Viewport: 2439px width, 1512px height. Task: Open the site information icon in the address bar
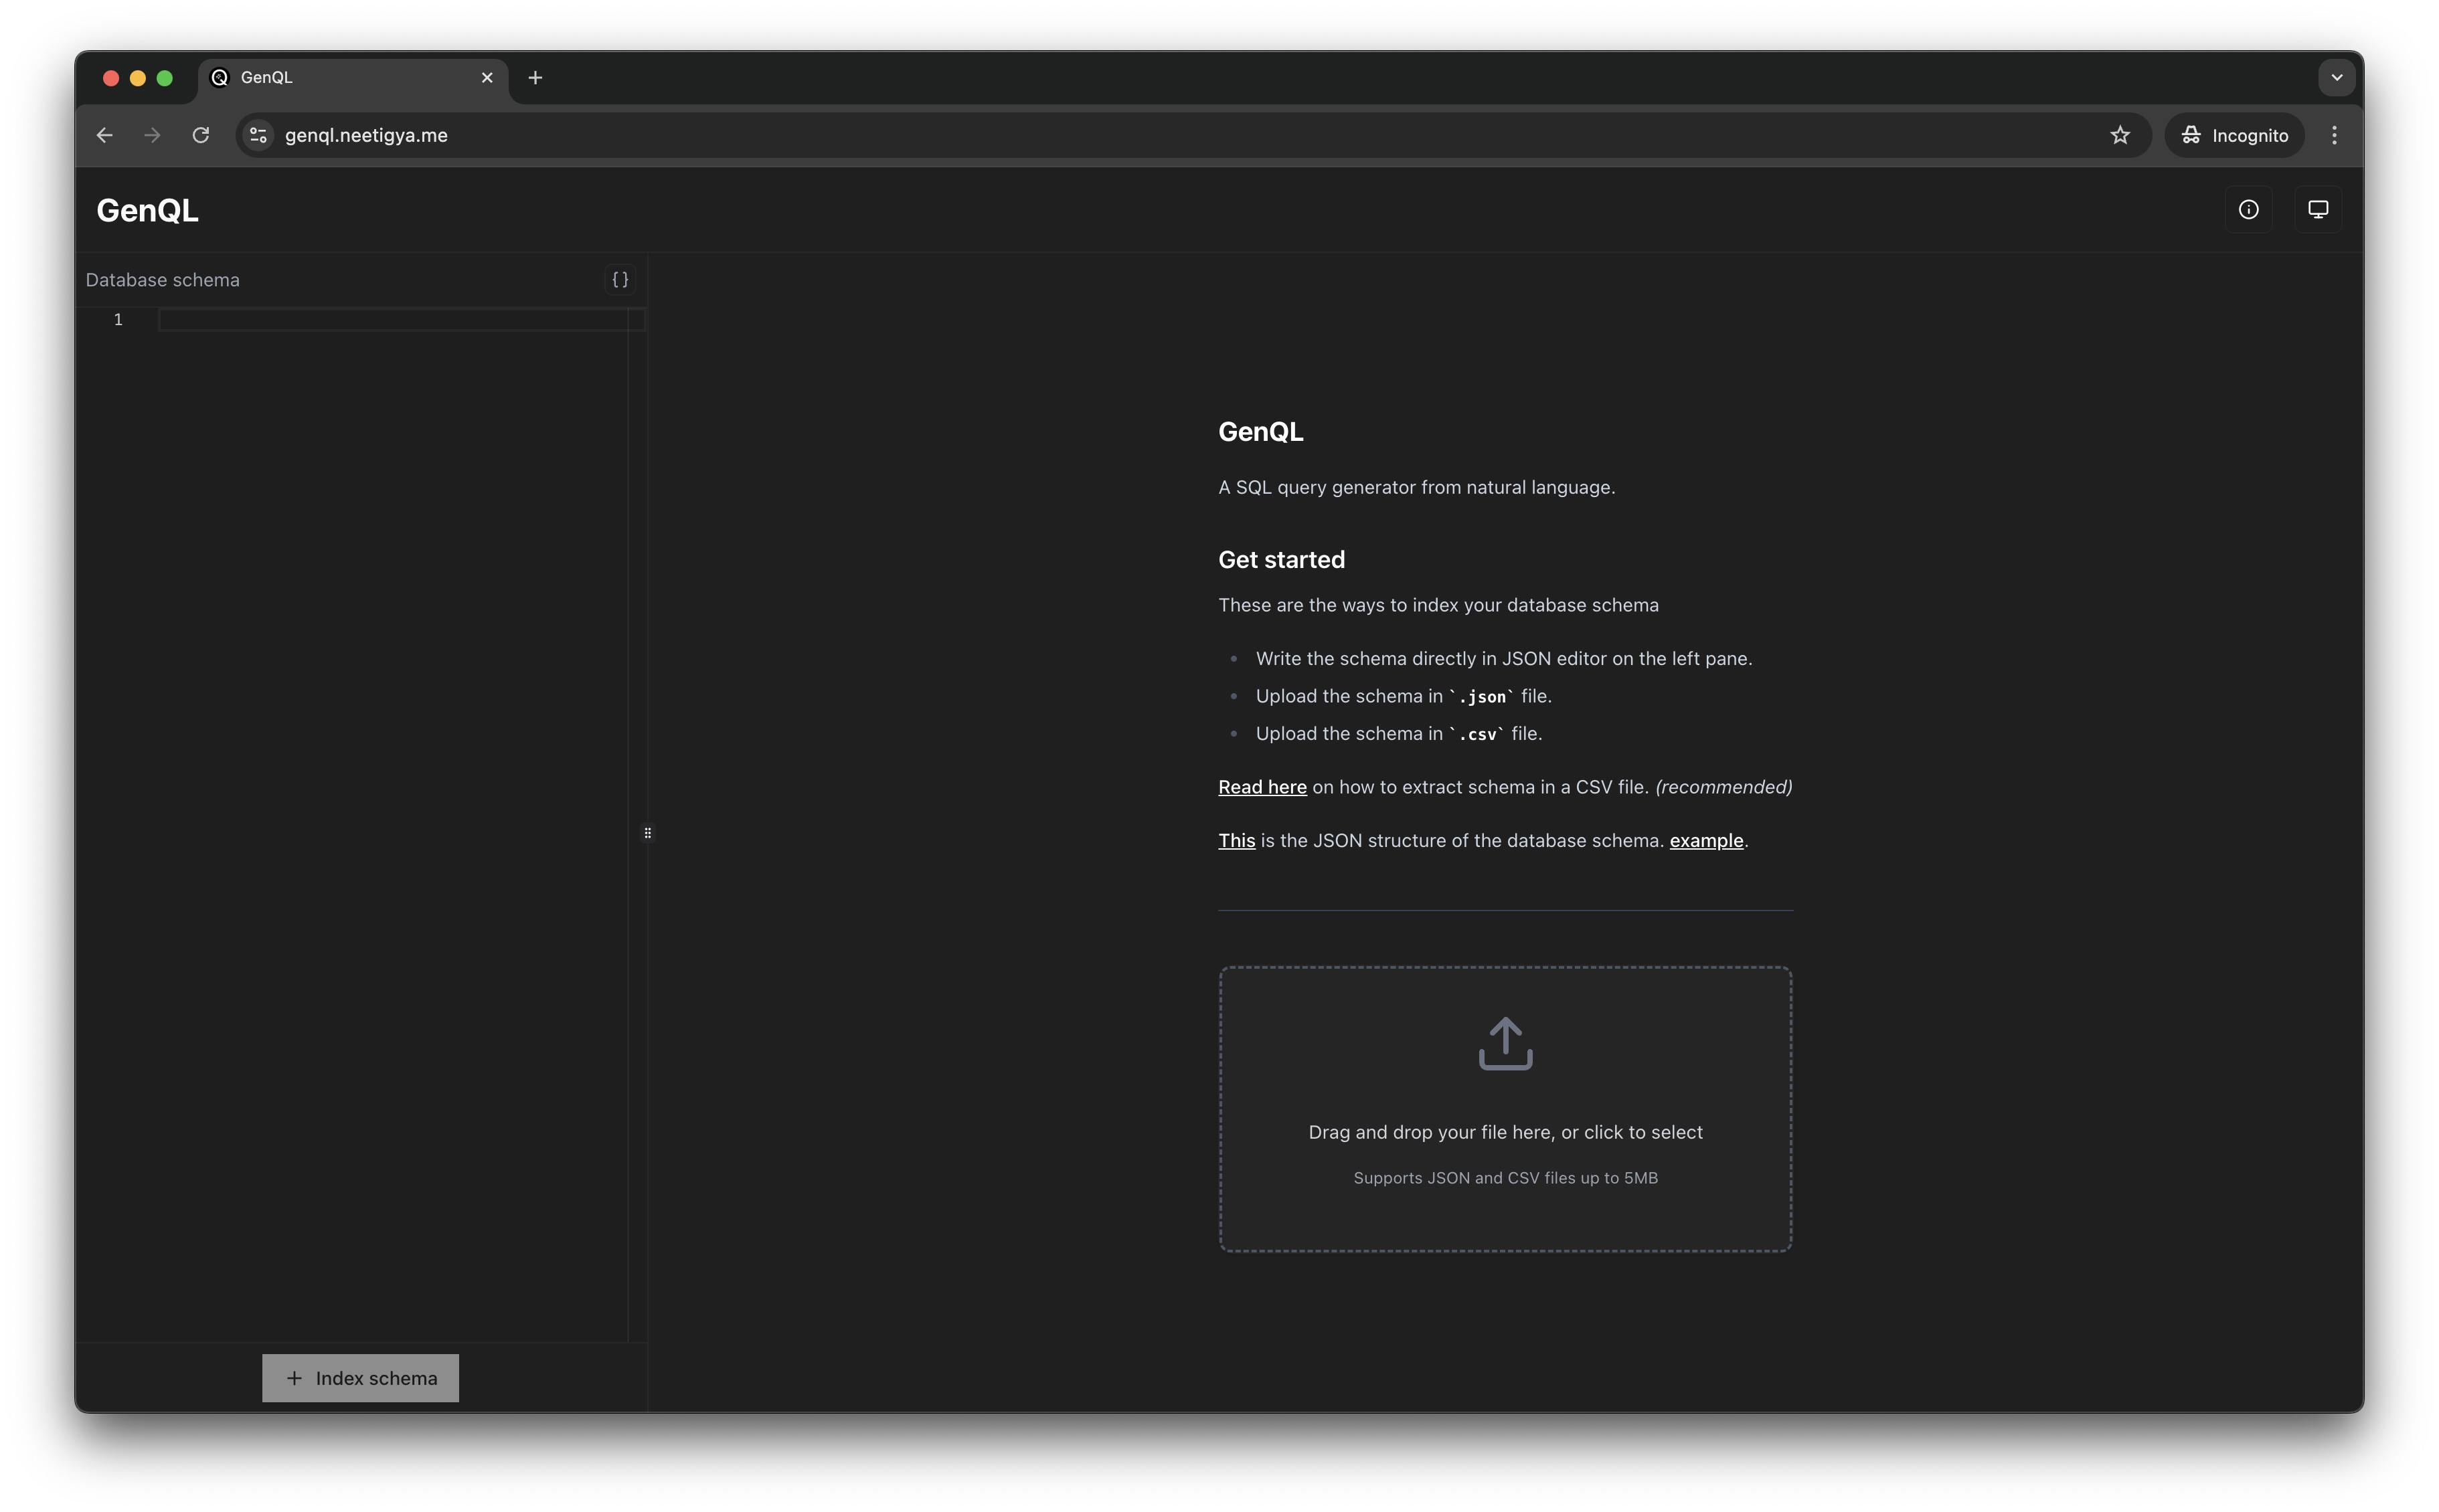[x=258, y=135]
